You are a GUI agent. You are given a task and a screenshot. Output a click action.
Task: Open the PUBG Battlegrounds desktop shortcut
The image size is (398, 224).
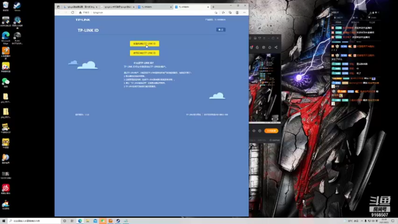pyautogui.click(x=17, y=38)
